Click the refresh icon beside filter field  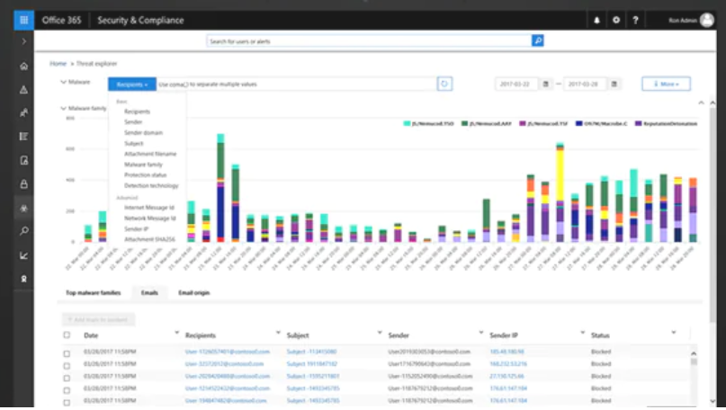point(444,84)
